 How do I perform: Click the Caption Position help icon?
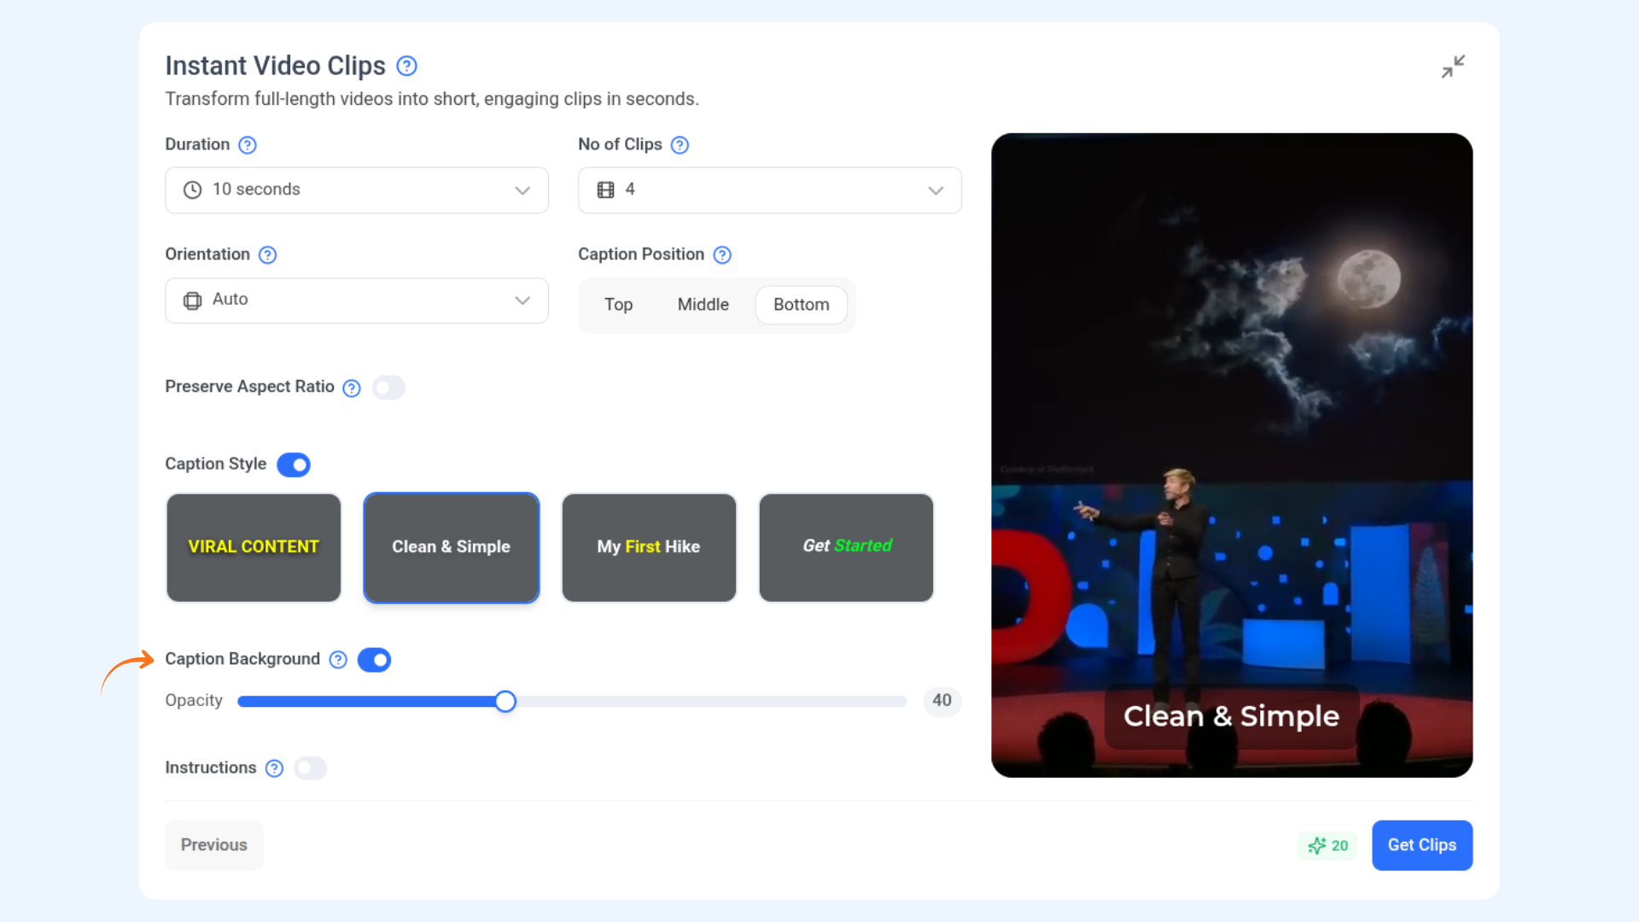click(x=722, y=255)
